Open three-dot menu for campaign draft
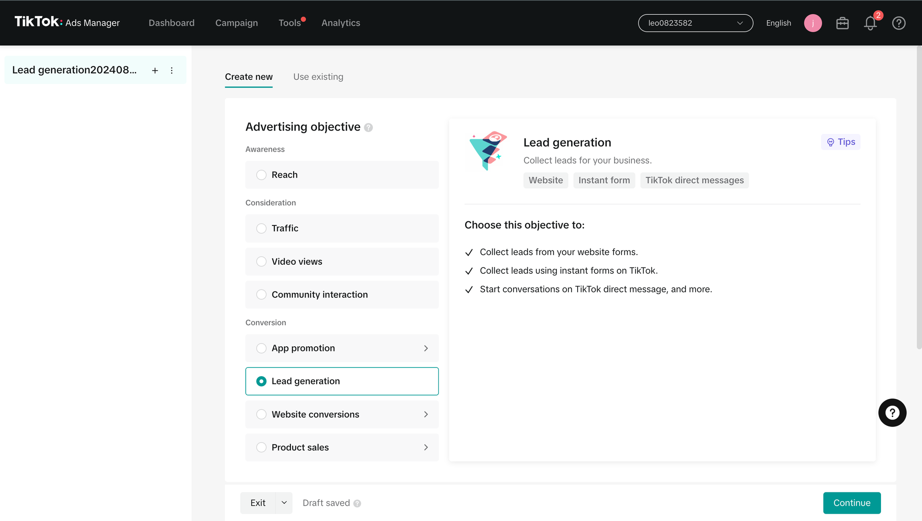922x521 pixels. pos(171,71)
